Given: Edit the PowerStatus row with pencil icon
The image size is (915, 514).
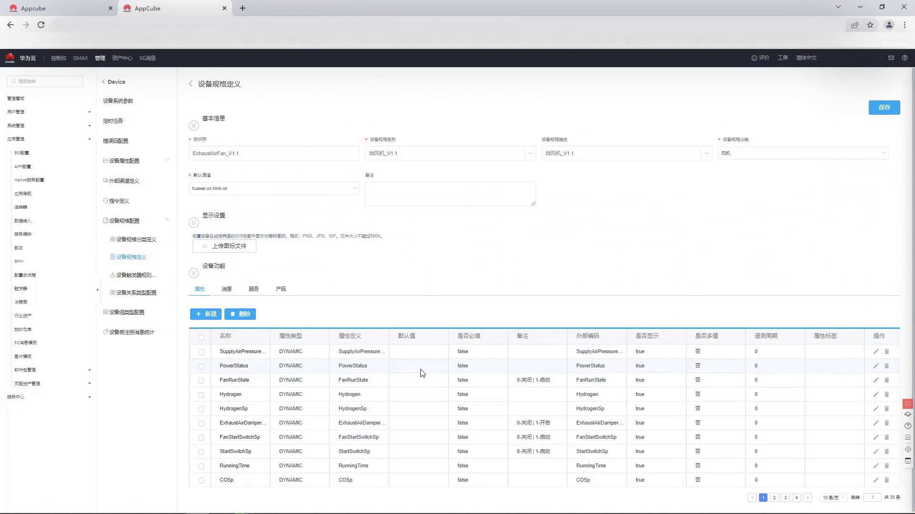Looking at the screenshot, I should [x=876, y=366].
